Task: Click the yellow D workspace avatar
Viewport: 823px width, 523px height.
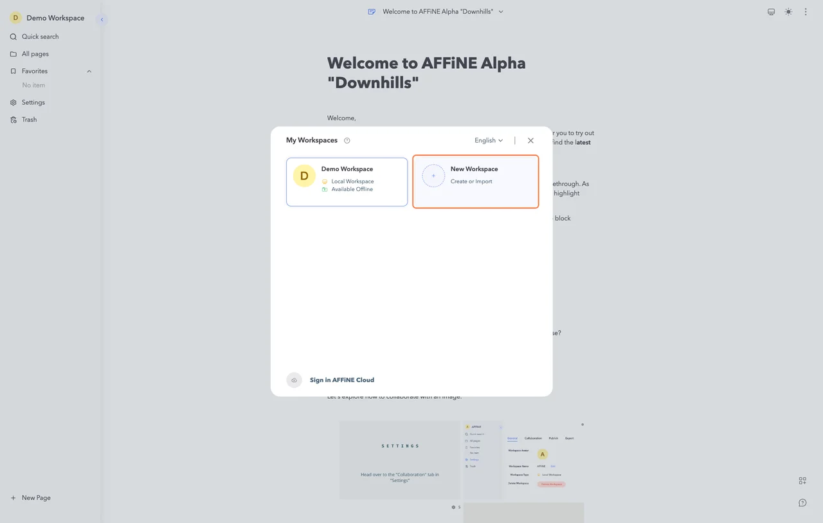Action: pyautogui.click(x=304, y=176)
